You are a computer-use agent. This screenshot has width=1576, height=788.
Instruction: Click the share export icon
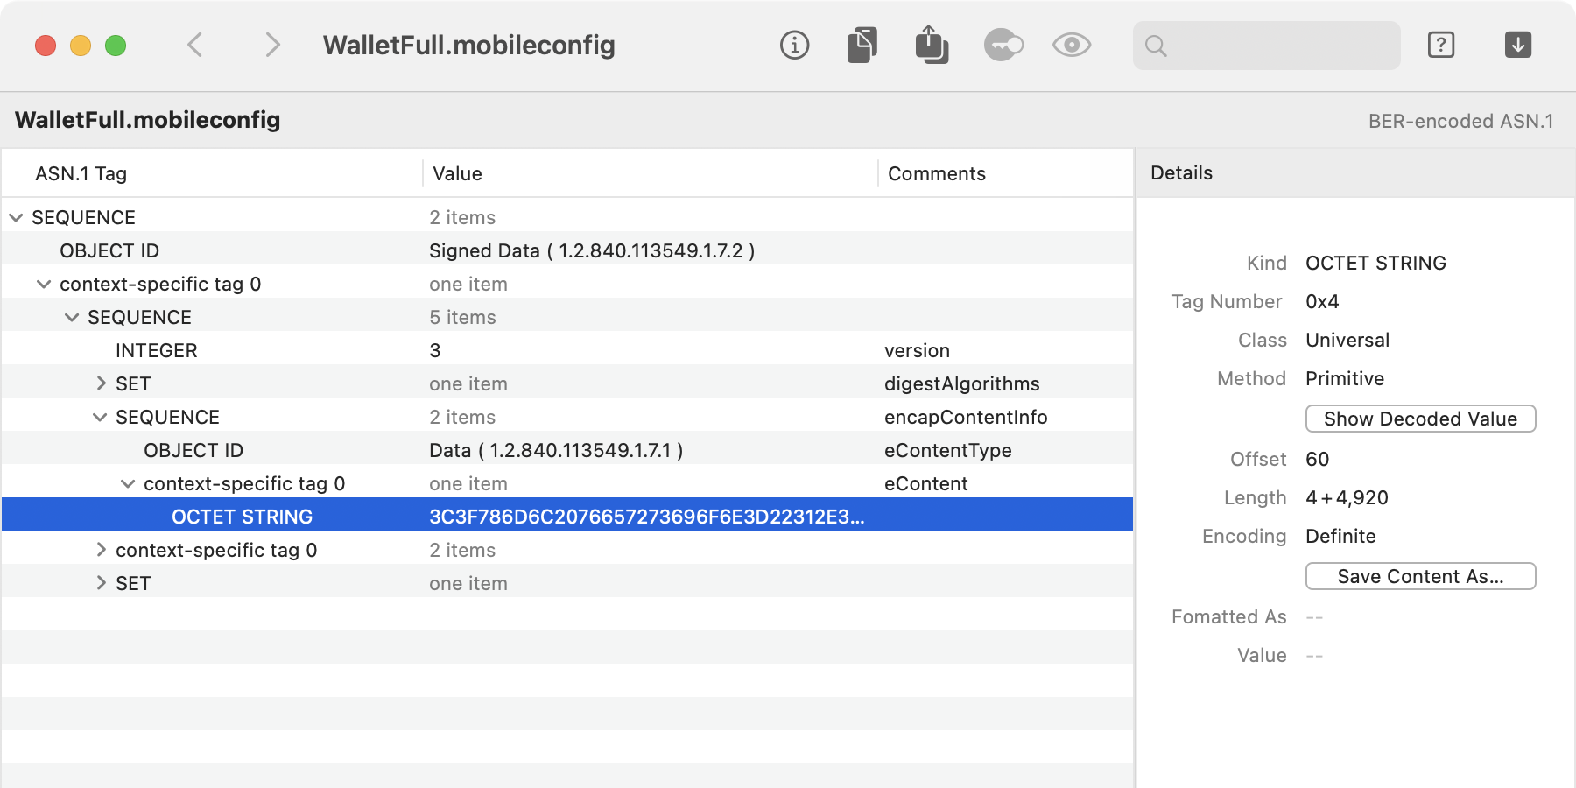tap(932, 45)
